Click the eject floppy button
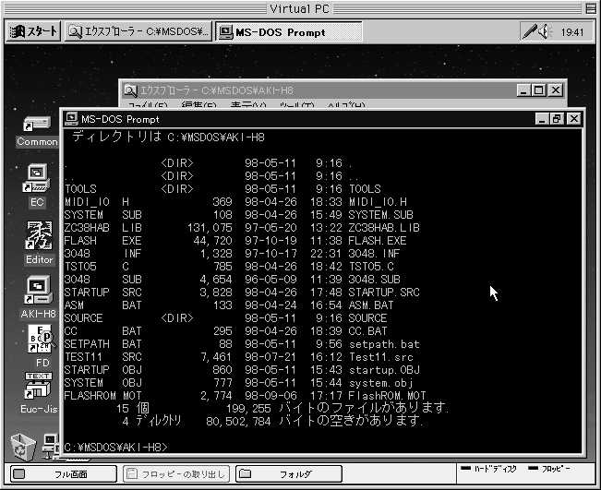 (x=176, y=474)
